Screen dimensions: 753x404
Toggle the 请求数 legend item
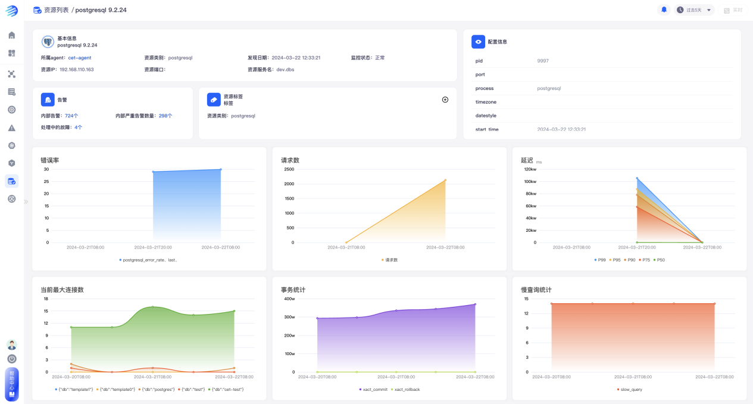tap(389, 260)
